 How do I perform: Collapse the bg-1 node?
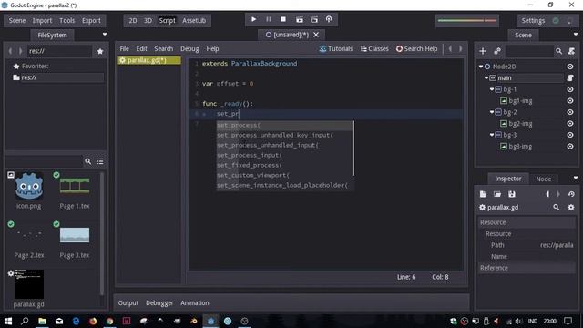click(x=492, y=89)
